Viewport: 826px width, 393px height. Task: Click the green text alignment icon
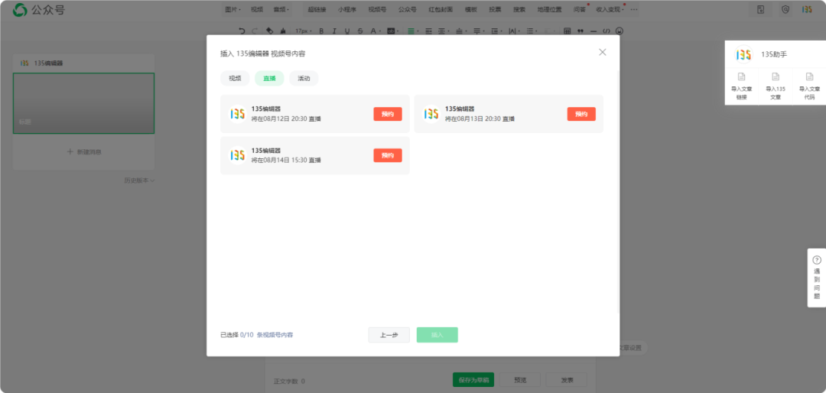point(411,31)
